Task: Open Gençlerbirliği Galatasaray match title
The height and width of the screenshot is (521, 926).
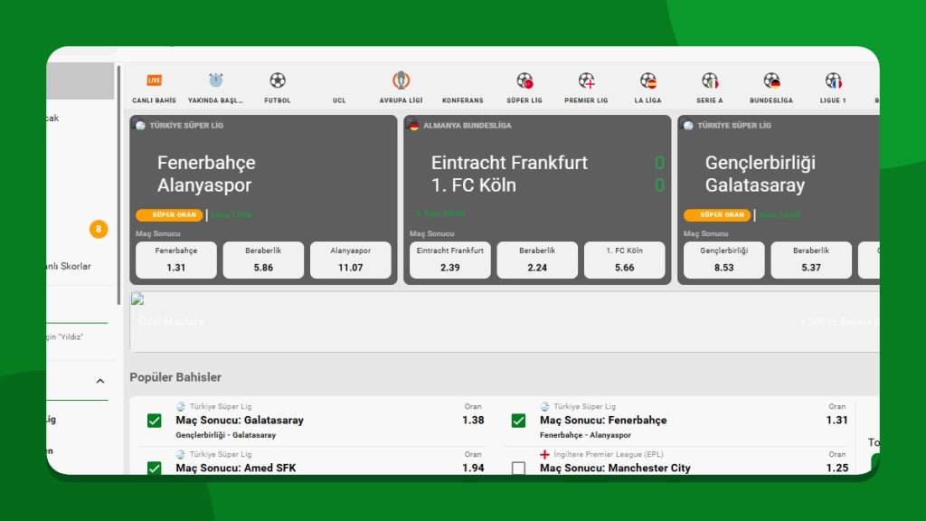Action: pyautogui.click(x=760, y=174)
